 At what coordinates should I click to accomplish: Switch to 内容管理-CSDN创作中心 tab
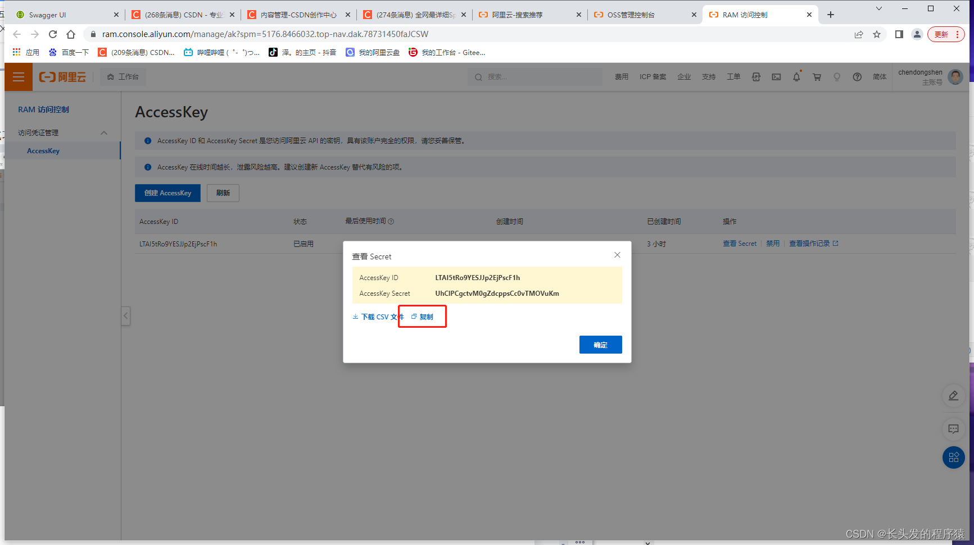pos(298,15)
